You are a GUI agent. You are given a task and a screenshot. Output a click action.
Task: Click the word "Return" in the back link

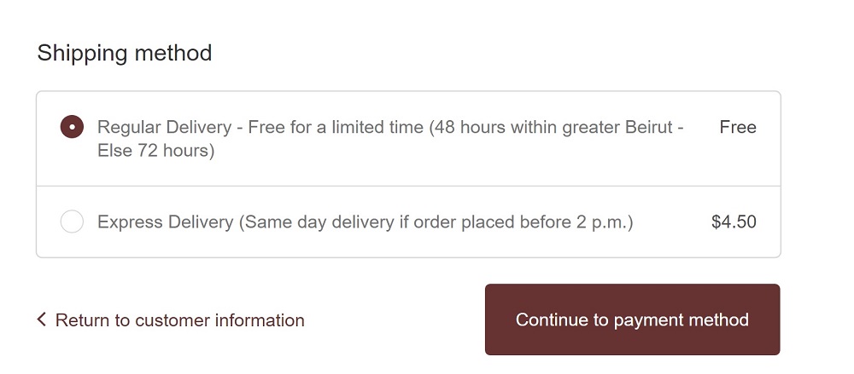pos(83,320)
